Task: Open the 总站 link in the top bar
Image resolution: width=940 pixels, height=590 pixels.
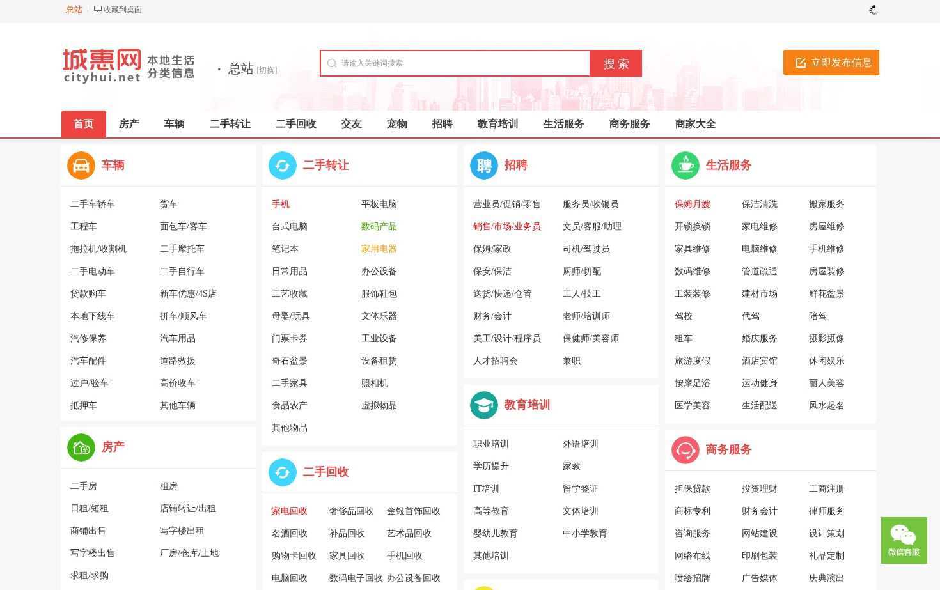Action: click(74, 10)
